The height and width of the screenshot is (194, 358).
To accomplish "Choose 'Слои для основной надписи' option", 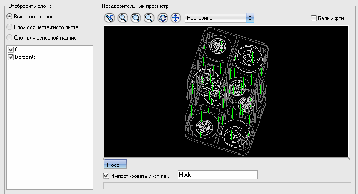I will (x=9, y=37).
